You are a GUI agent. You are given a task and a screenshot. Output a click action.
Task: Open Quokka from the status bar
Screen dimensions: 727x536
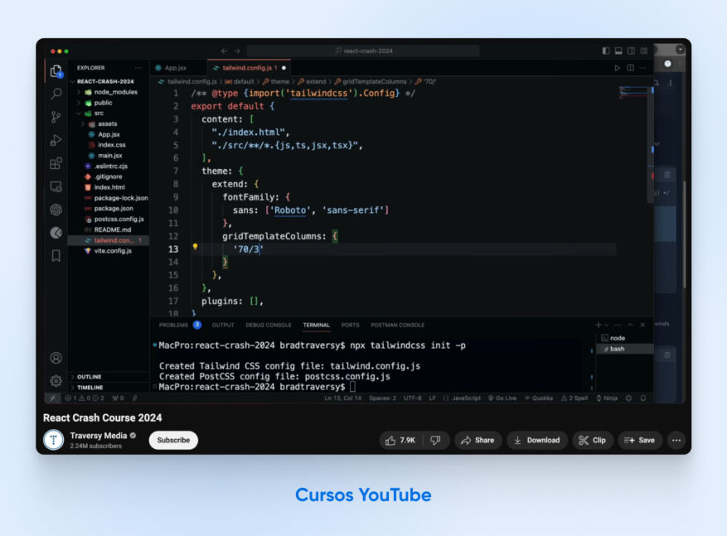coord(540,398)
